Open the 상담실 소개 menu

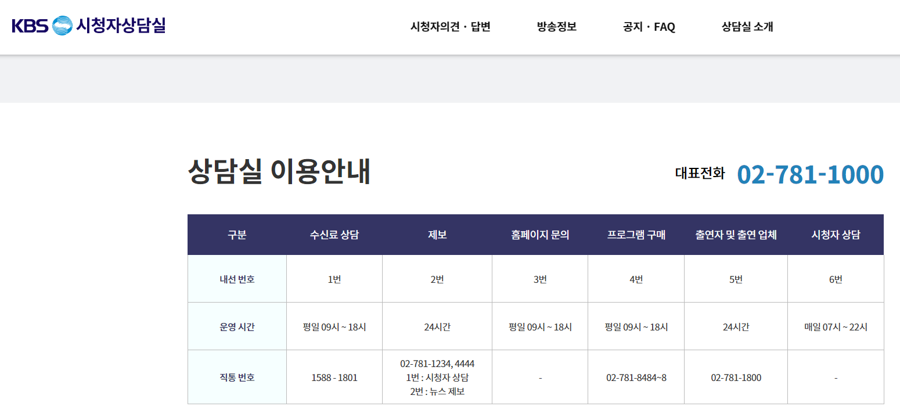[x=747, y=27]
